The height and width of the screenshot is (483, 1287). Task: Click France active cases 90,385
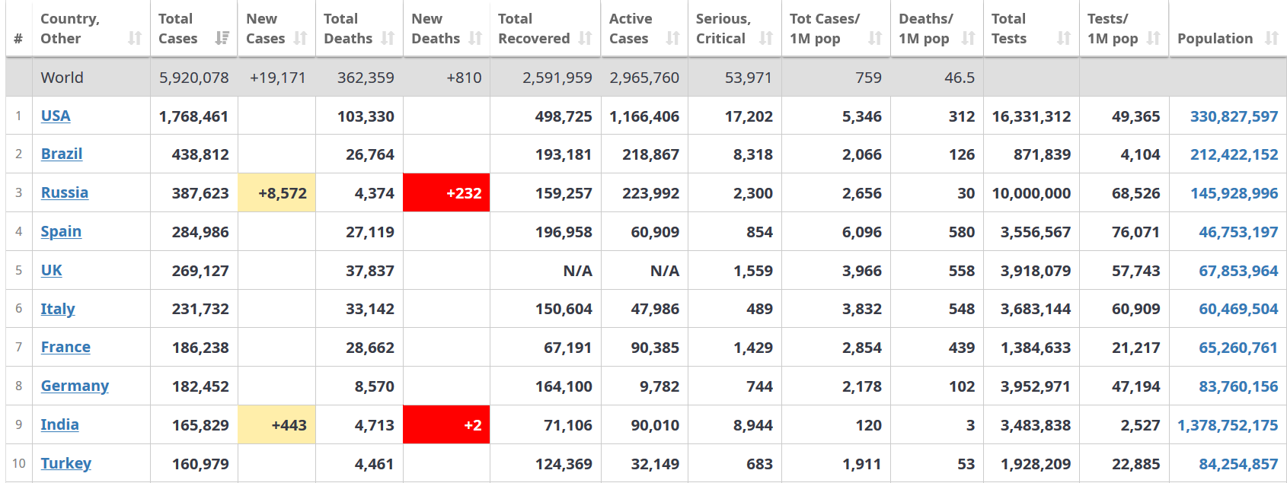655,348
